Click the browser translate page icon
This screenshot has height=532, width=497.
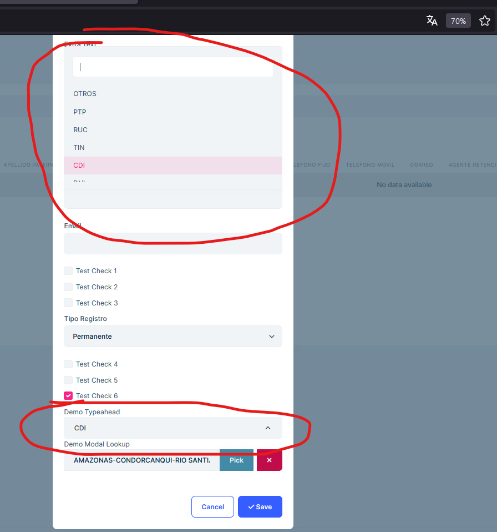432,21
